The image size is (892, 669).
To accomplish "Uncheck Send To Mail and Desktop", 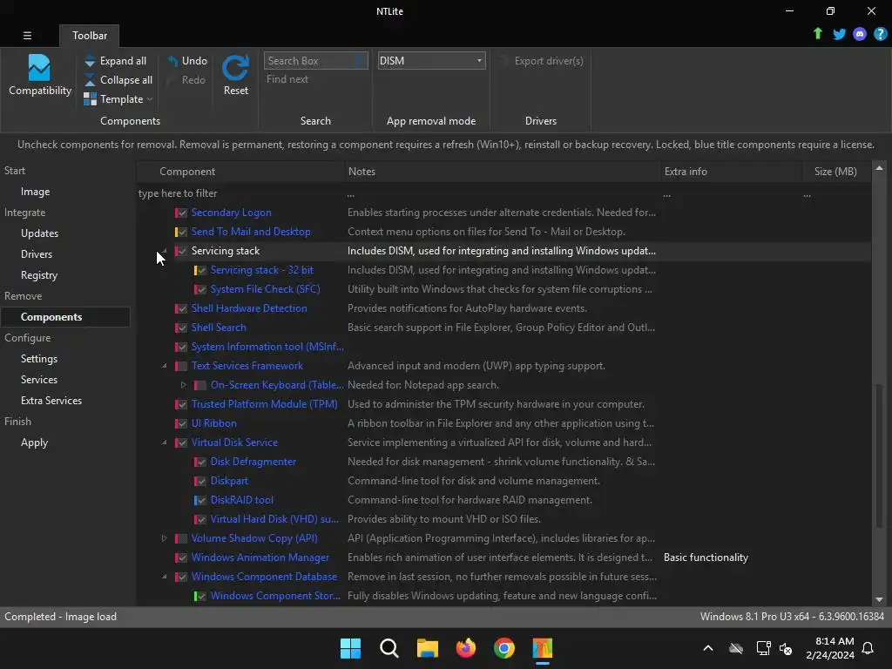I will (182, 232).
